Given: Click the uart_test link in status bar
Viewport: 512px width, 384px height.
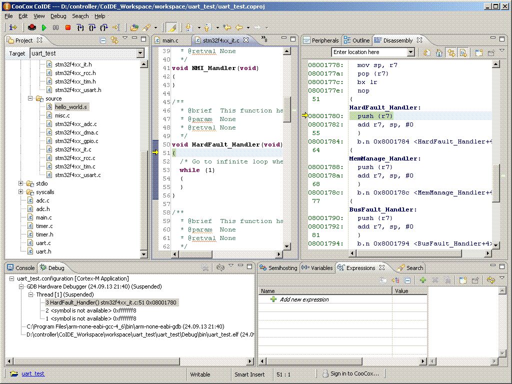Looking at the screenshot, I should click(32, 373).
